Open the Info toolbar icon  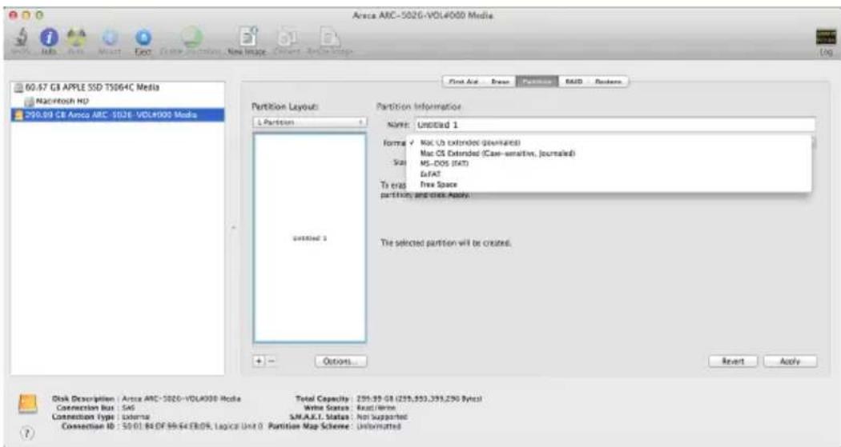[x=49, y=38]
